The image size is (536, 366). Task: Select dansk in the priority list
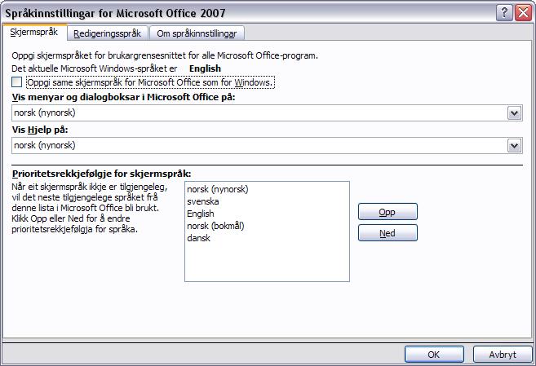coord(198,238)
